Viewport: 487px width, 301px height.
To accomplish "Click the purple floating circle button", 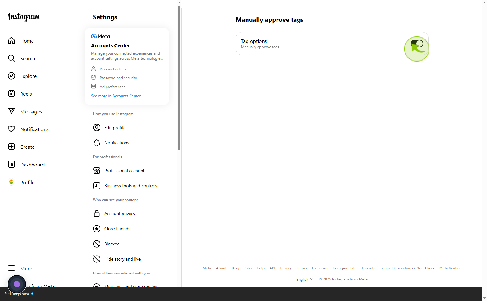I will click(17, 284).
